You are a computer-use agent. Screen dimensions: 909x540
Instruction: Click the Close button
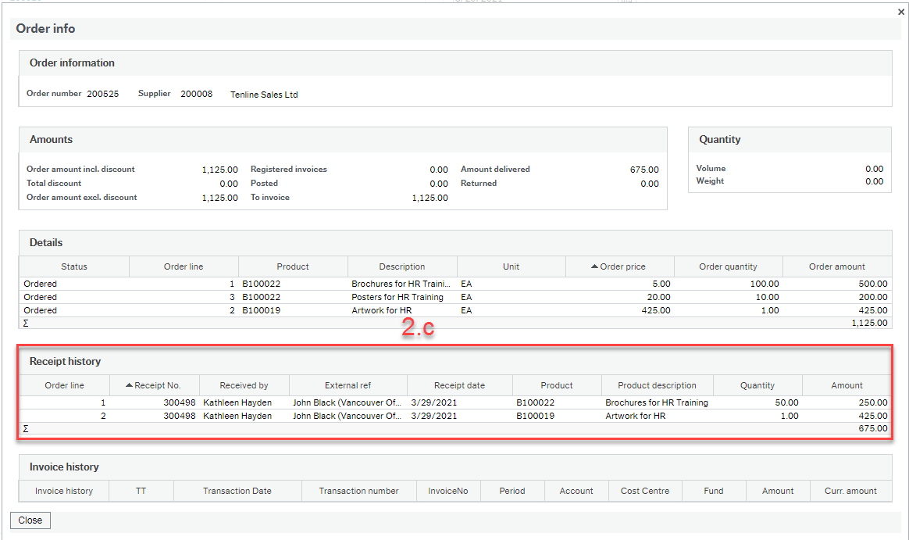click(29, 520)
